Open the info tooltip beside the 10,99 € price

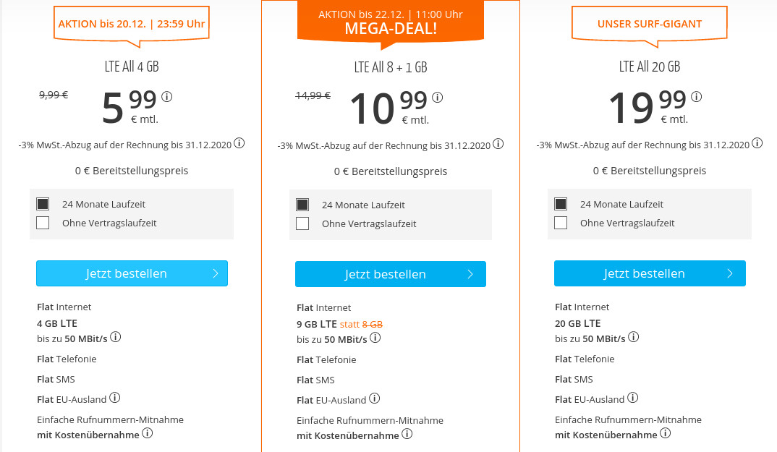(436, 95)
